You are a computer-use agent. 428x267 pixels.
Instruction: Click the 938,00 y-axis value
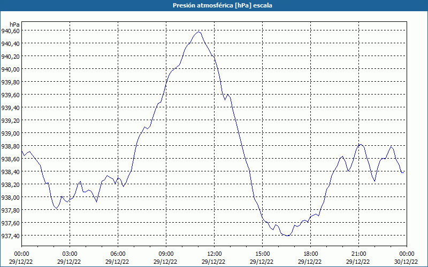pos(10,197)
